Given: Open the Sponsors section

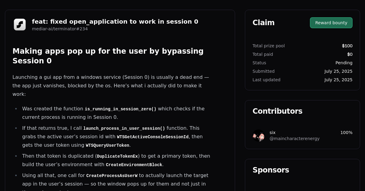Looking at the screenshot, I should click(x=271, y=170).
